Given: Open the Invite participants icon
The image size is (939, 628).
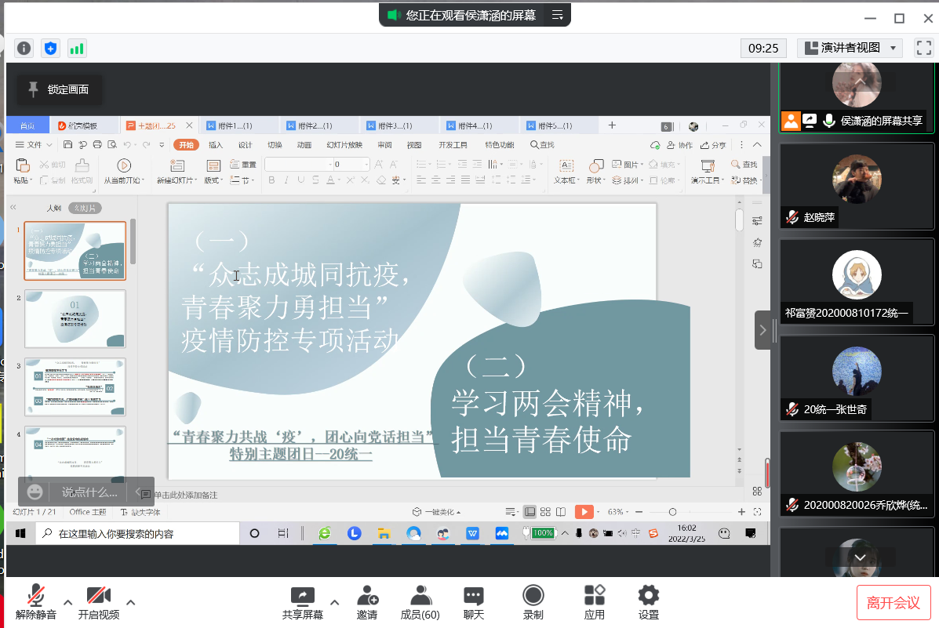Looking at the screenshot, I should click(x=367, y=602).
